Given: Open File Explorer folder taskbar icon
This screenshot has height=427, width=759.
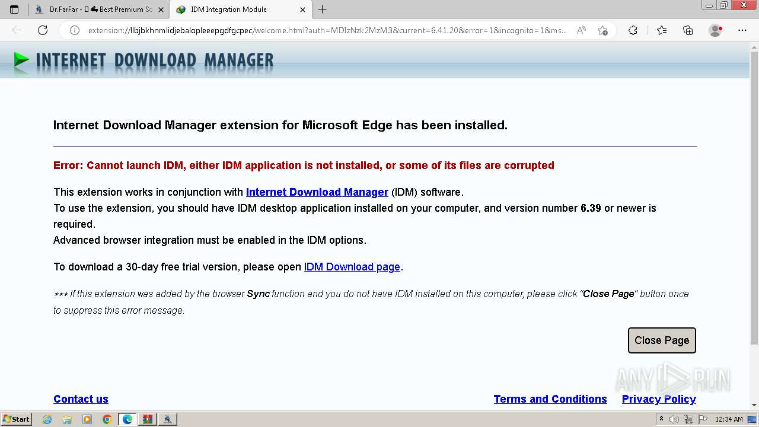Looking at the screenshot, I should coord(67,419).
